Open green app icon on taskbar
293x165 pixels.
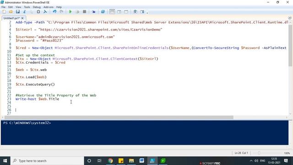pyautogui.click(x=163, y=161)
